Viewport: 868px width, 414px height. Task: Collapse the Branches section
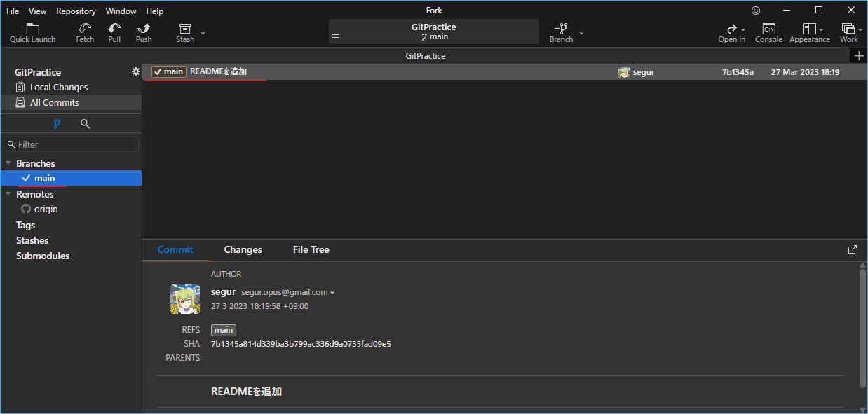pyautogui.click(x=8, y=163)
